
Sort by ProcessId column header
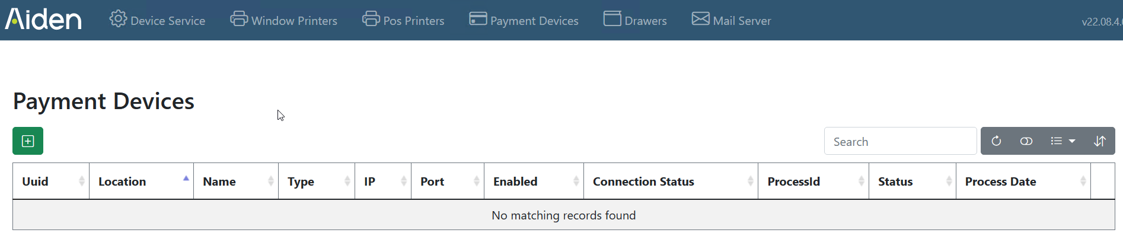pos(813,181)
